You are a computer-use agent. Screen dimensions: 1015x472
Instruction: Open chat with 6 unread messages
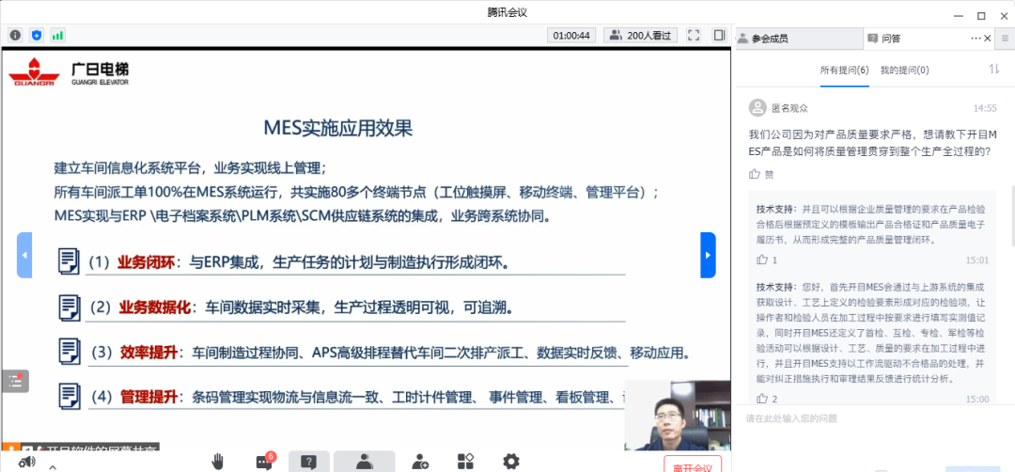coord(263,461)
